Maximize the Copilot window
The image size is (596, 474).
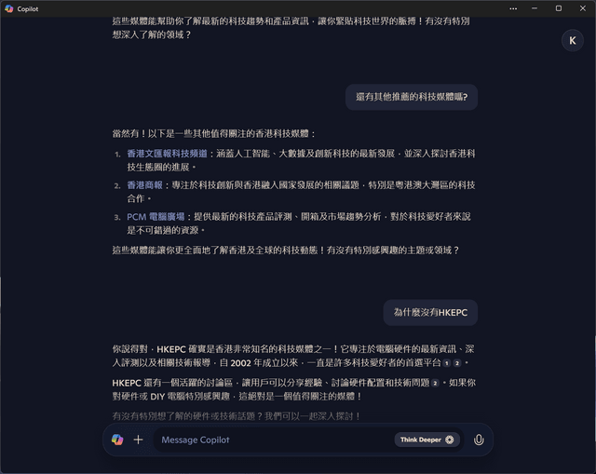[559, 8]
